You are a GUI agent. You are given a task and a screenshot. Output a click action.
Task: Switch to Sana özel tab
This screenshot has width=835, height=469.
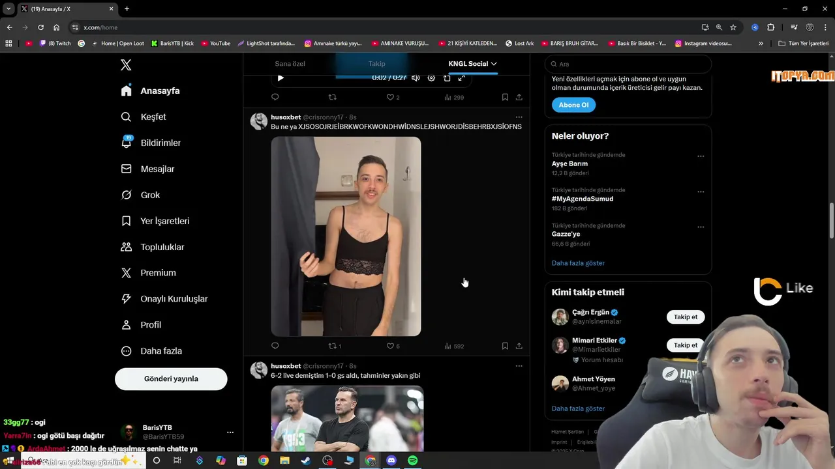(290, 64)
